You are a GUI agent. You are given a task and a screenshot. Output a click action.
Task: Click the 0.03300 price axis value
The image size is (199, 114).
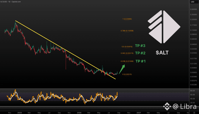pos(193,49)
